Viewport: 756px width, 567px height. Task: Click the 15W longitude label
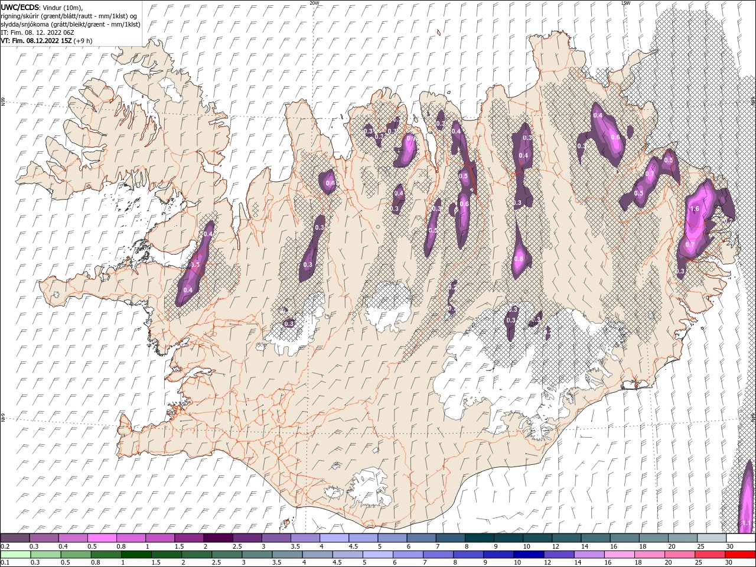[625, 3]
